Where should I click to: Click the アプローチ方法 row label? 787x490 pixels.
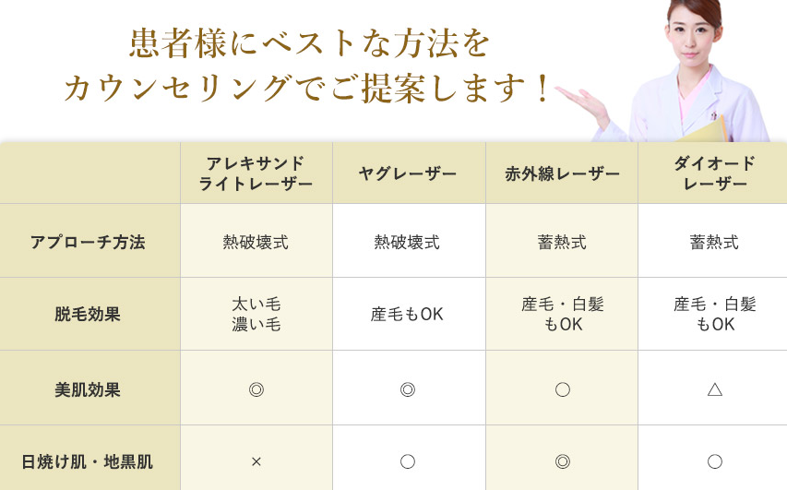tap(88, 242)
